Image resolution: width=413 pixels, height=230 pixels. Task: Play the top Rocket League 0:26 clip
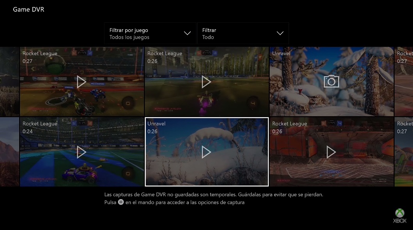pyautogui.click(x=206, y=82)
